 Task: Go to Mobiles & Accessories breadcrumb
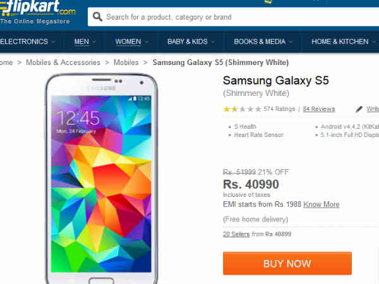63,62
